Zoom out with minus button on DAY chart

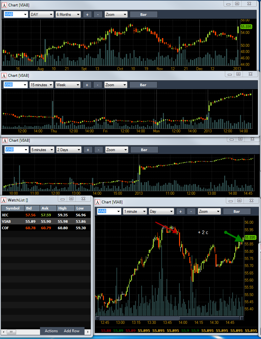(x=98, y=15)
